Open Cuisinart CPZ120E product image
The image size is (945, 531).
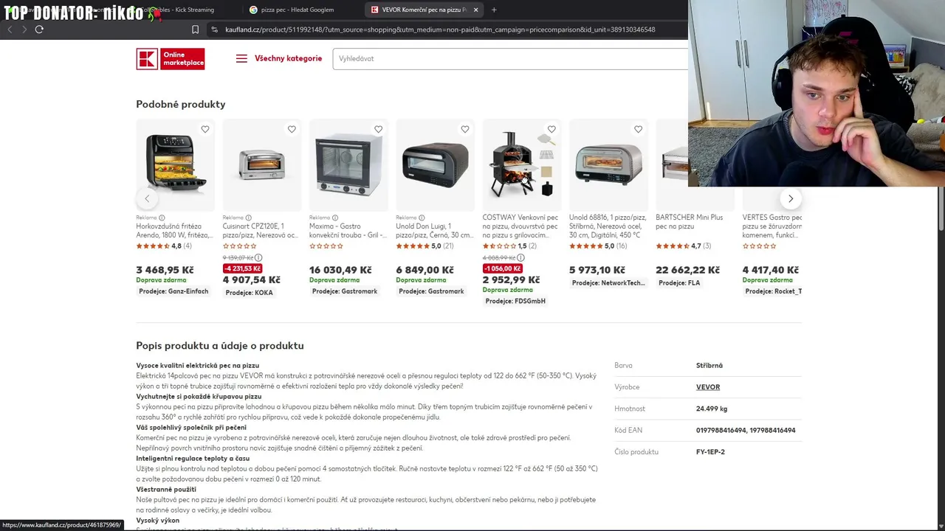pos(261,164)
